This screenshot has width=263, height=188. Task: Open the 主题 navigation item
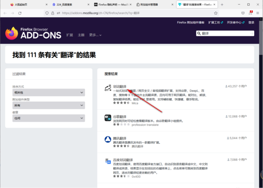tap(81, 35)
